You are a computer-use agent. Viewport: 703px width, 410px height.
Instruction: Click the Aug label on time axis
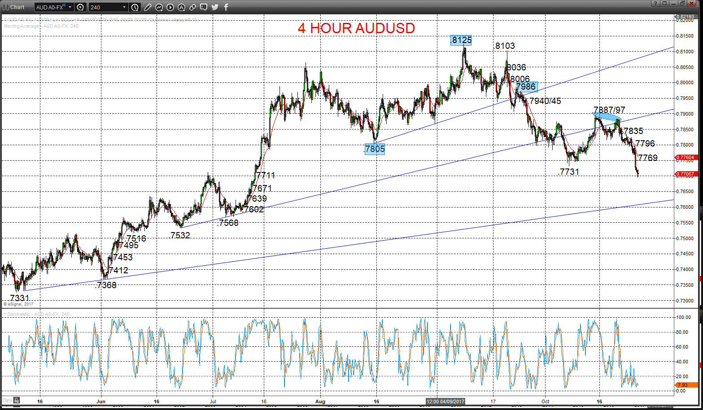[320, 401]
